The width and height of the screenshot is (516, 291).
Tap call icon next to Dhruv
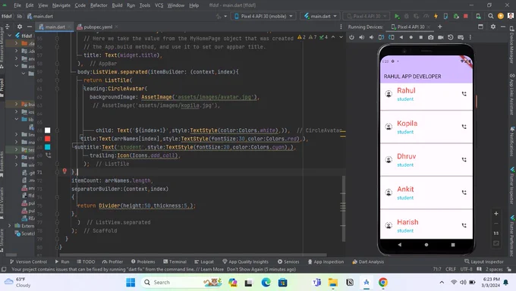464,159
